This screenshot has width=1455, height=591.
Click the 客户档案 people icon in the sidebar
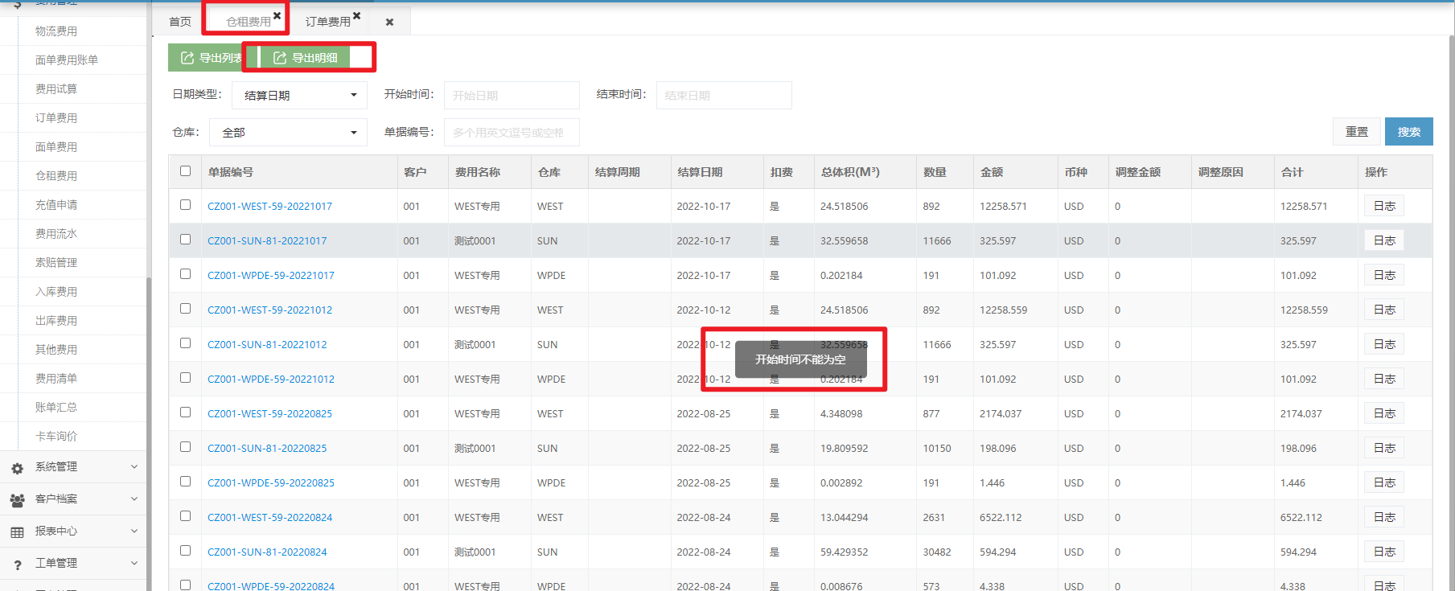point(17,499)
